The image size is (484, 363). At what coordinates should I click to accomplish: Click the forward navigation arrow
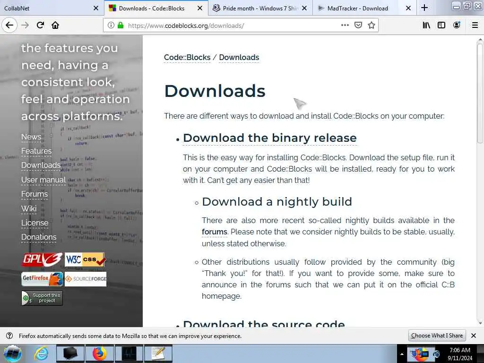[25, 25]
